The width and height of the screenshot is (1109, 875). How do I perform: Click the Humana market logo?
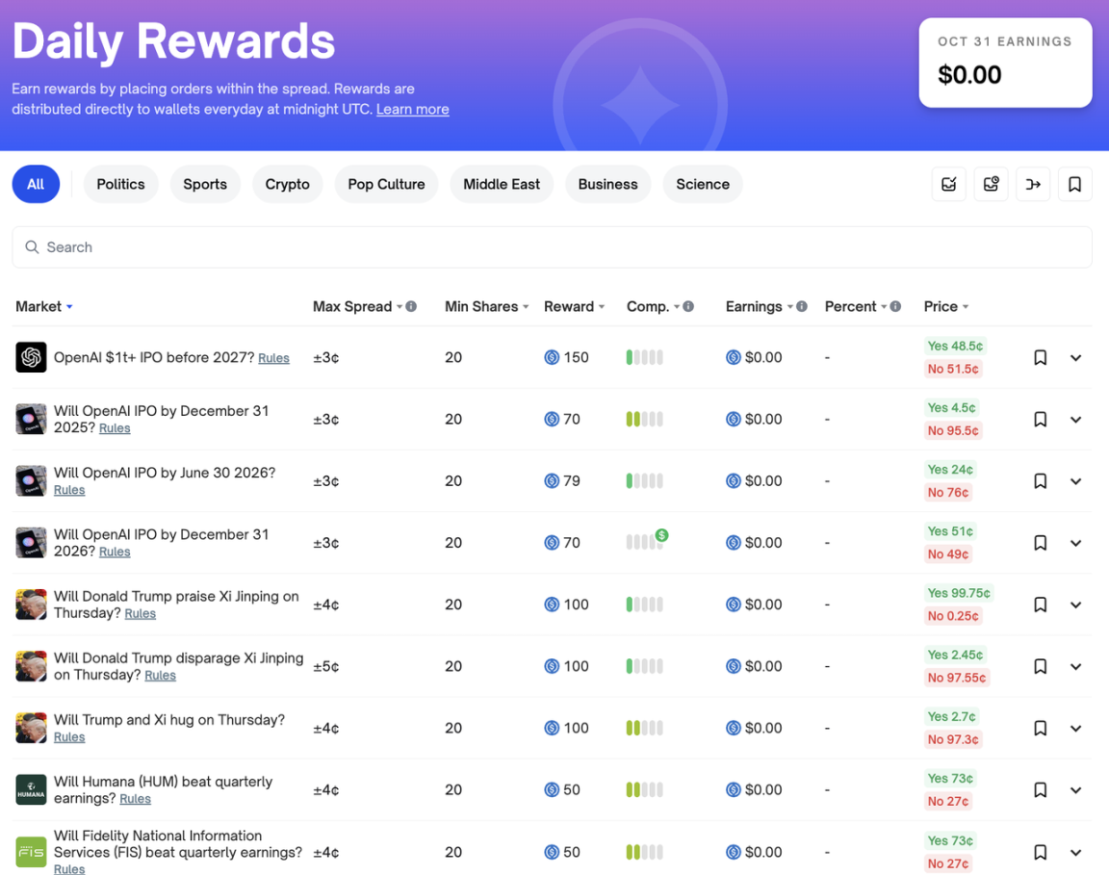coord(31,789)
